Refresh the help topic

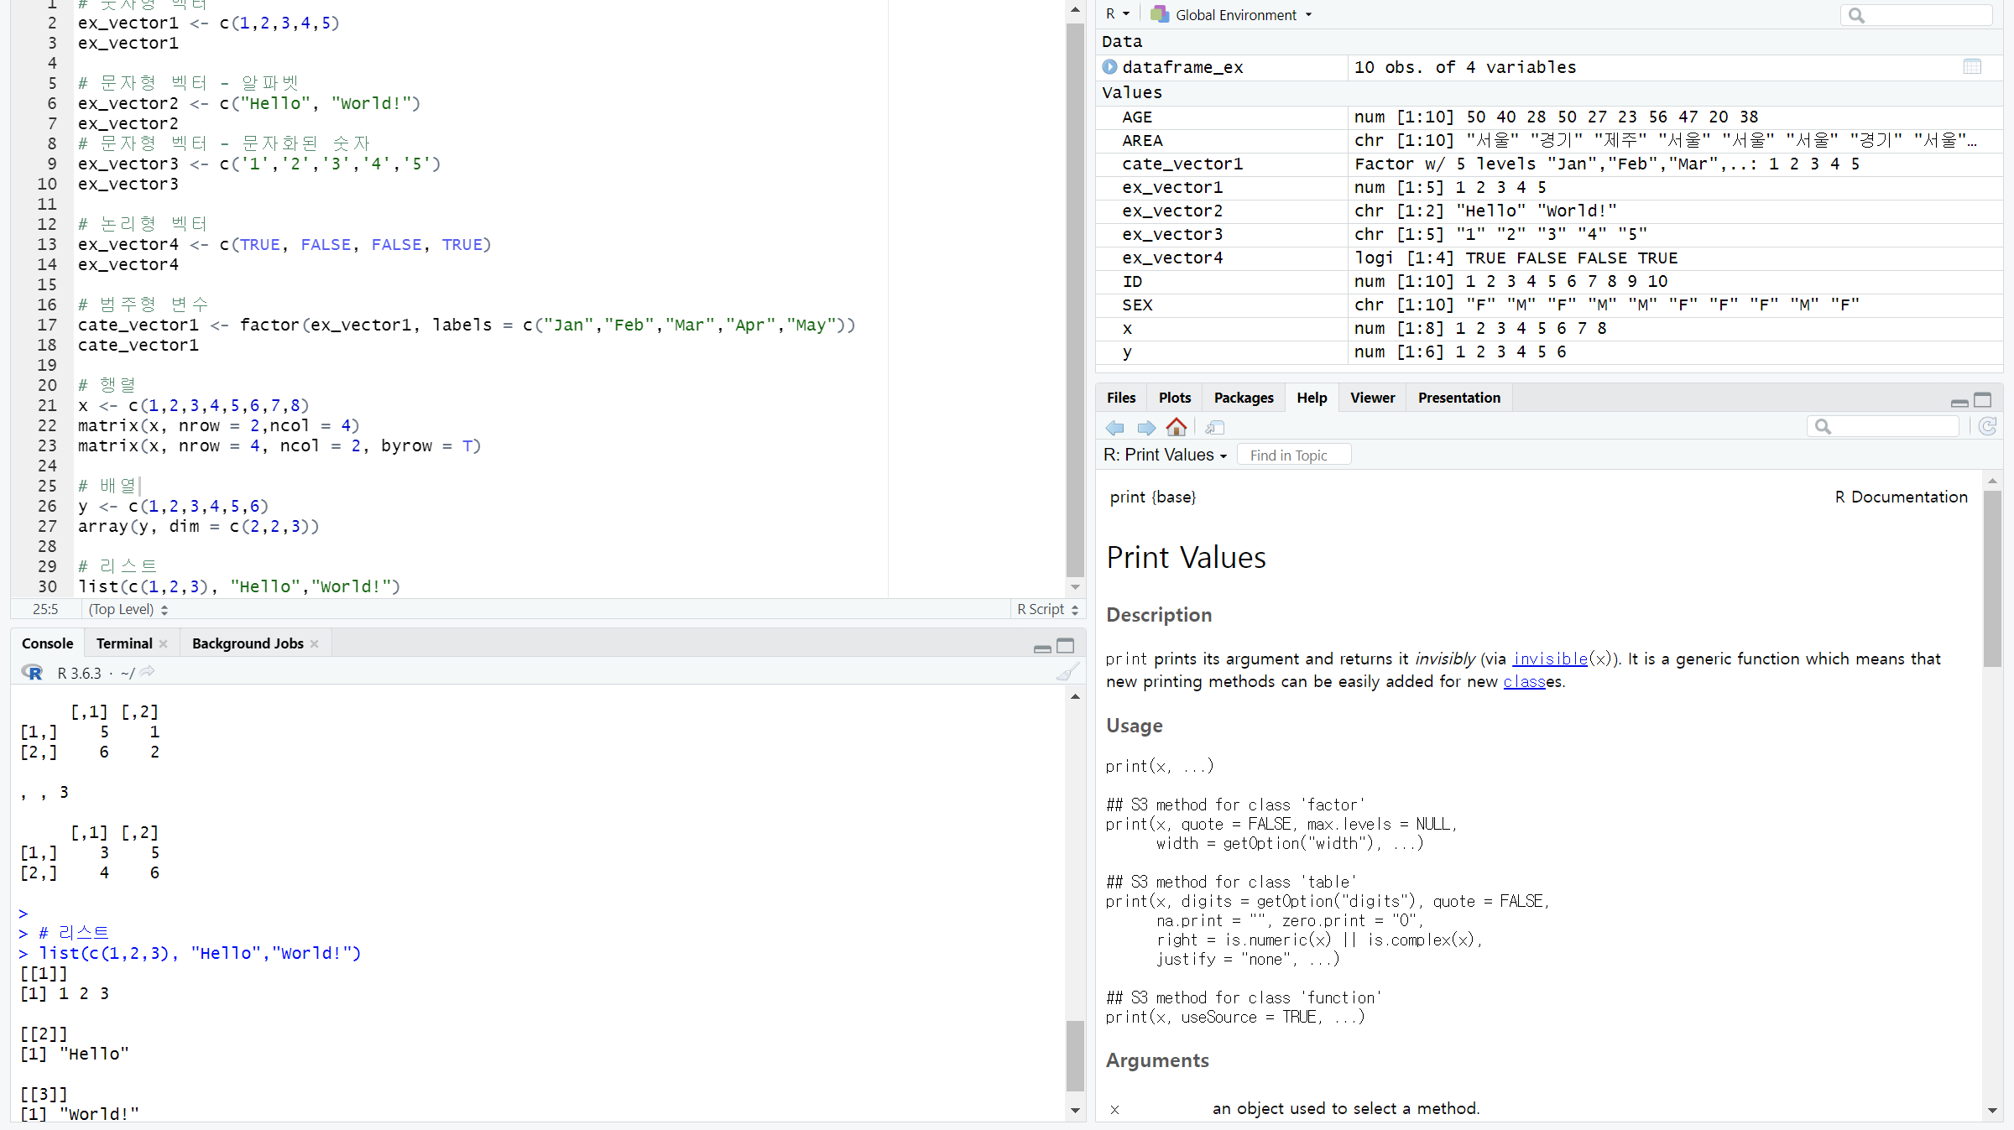point(1987,427)
